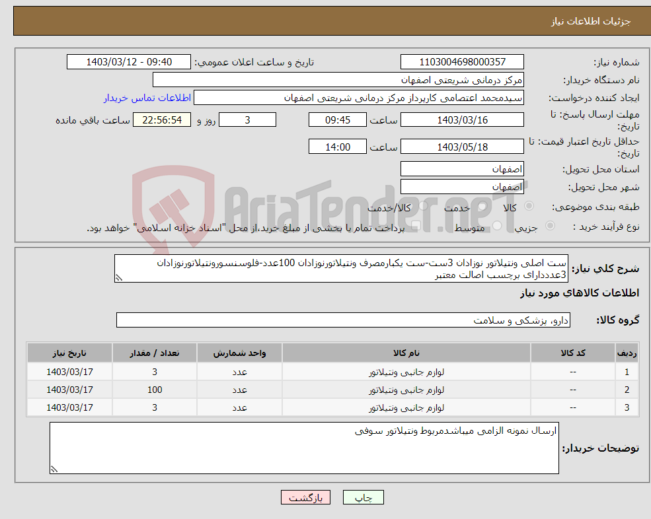Click the delivery province field اصفهان
This screenshot has width=651, height=519.
click(x=462, y=169)
